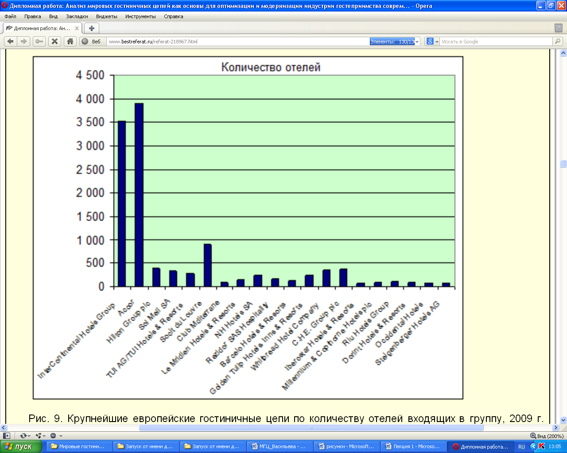Viewport: 567px width, 453px height.
Task: Click the zoom magnifier icon near Вид
Action: (x=533, y=436)
